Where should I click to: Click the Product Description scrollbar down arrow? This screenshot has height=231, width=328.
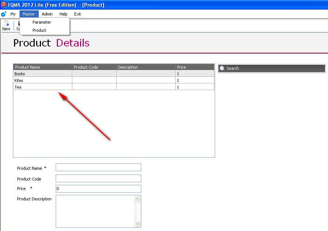[137, 224]
